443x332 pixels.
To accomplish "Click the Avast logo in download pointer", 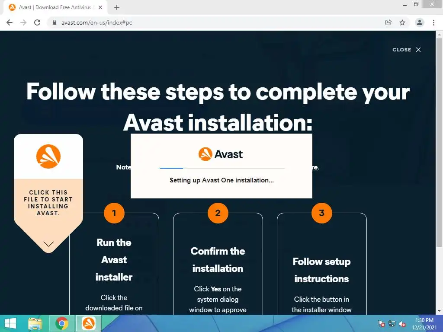I will (x=48, y=156).
